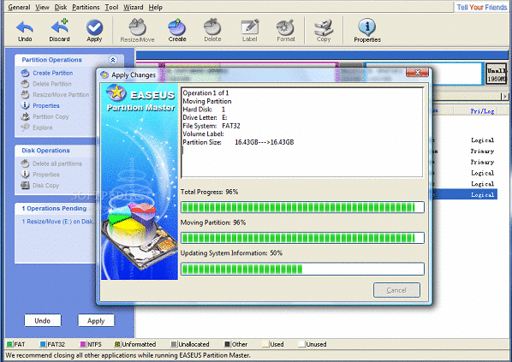This screenshot has height=362, width=512.
Task: Click Disk Copy link text
Action: point(45,186)
